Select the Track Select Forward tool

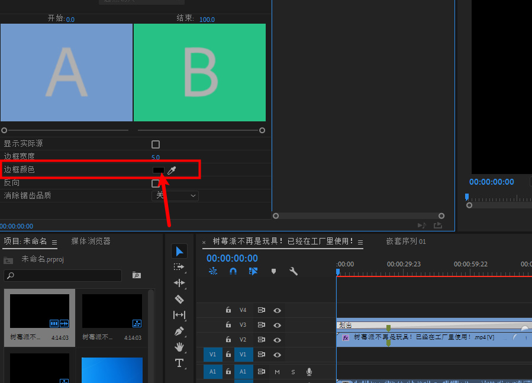[x=179, y=266]
